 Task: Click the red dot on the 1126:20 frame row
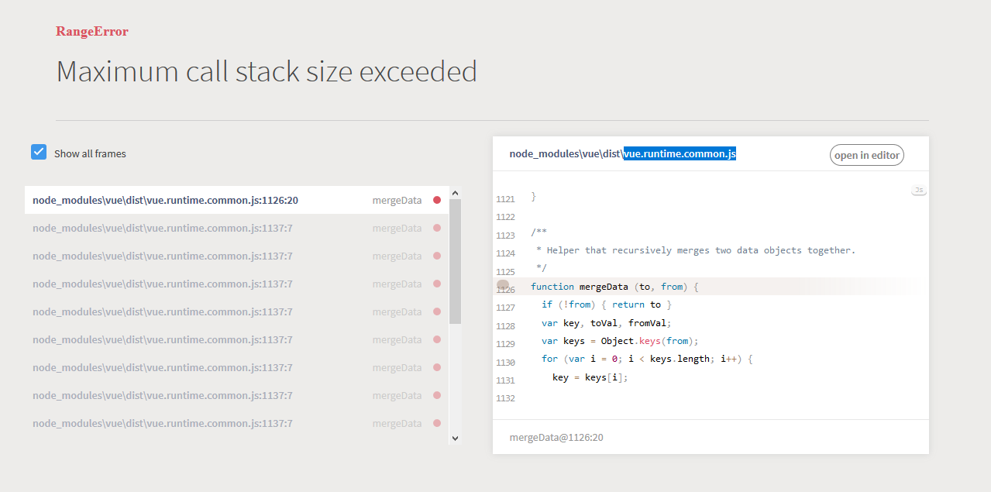click(437, 200)
